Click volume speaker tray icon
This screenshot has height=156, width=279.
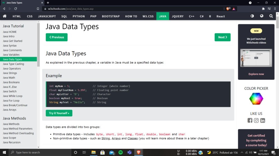coord(251,153)
